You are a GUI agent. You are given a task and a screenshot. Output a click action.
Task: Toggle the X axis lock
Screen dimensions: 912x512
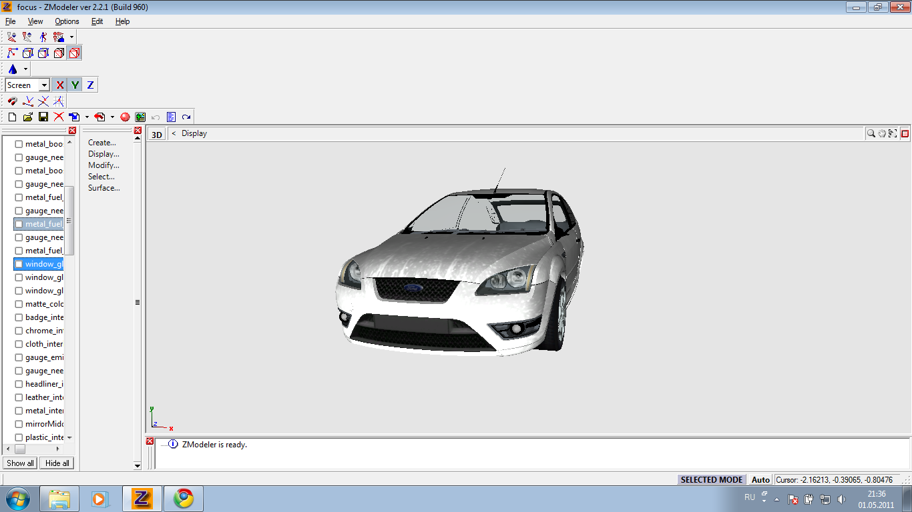click(x=60, y=85)
